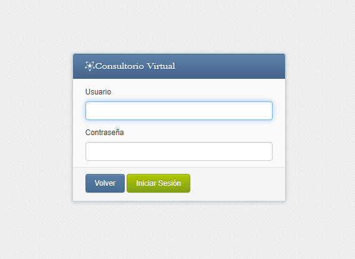Go back using the blue Volver button
This screenshot has height=259, width=355.
coord(105,183)
